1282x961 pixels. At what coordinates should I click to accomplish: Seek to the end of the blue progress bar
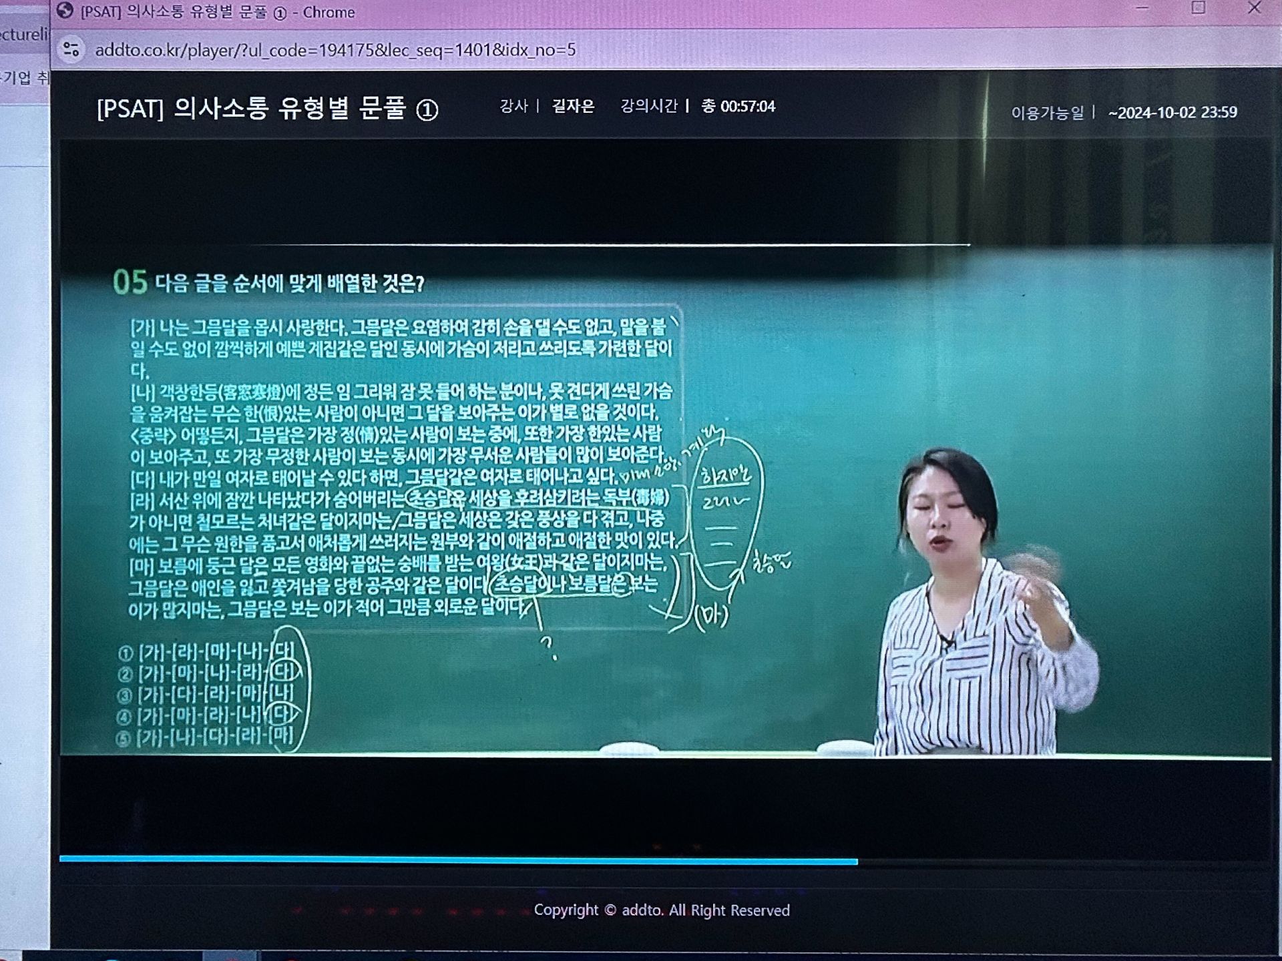coord(856,862)
